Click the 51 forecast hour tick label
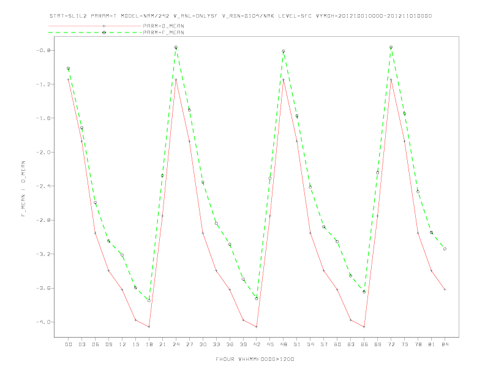Image resolution: width=485 pixels, height=375 pixels. (x=297, y=344)
